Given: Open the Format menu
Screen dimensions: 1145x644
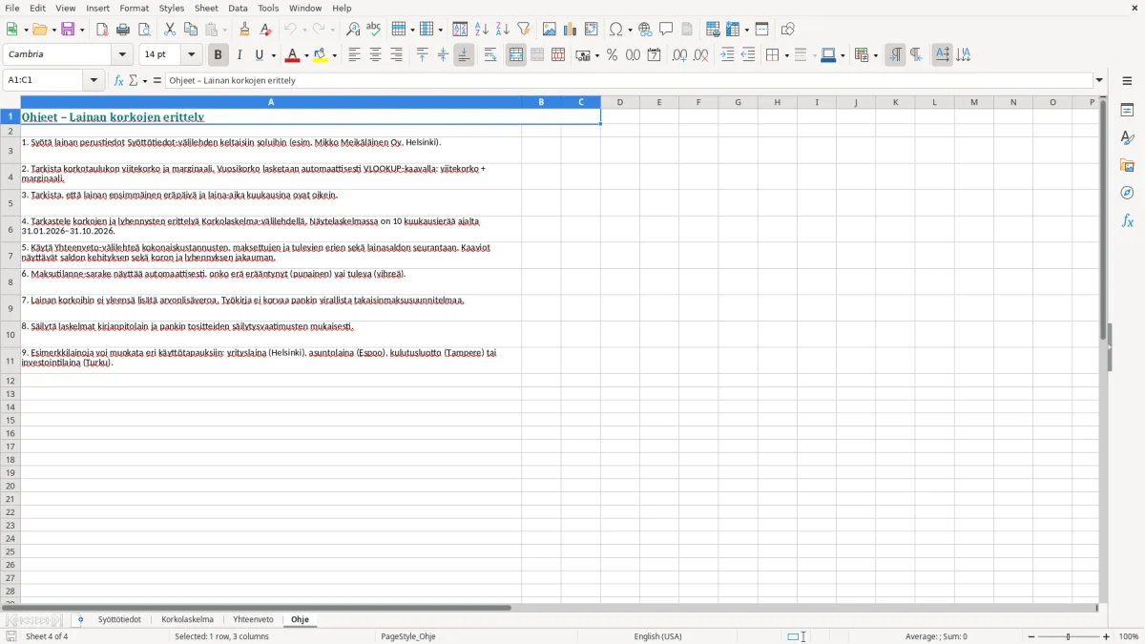Looking at the screenshot, I should click(134, 8).
